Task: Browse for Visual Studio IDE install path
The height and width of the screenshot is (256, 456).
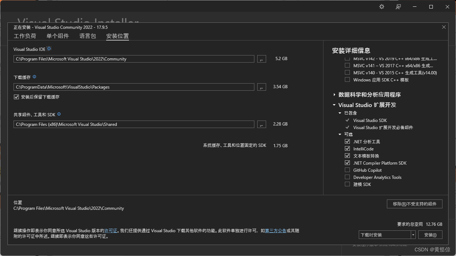Action: coord(261,59)
